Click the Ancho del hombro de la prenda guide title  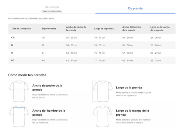coord(49,113)
